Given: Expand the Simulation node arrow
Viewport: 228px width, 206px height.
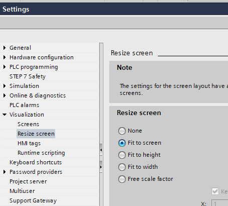Looking at the screenshot, I should pyautogui.click(x=5, y=86).
